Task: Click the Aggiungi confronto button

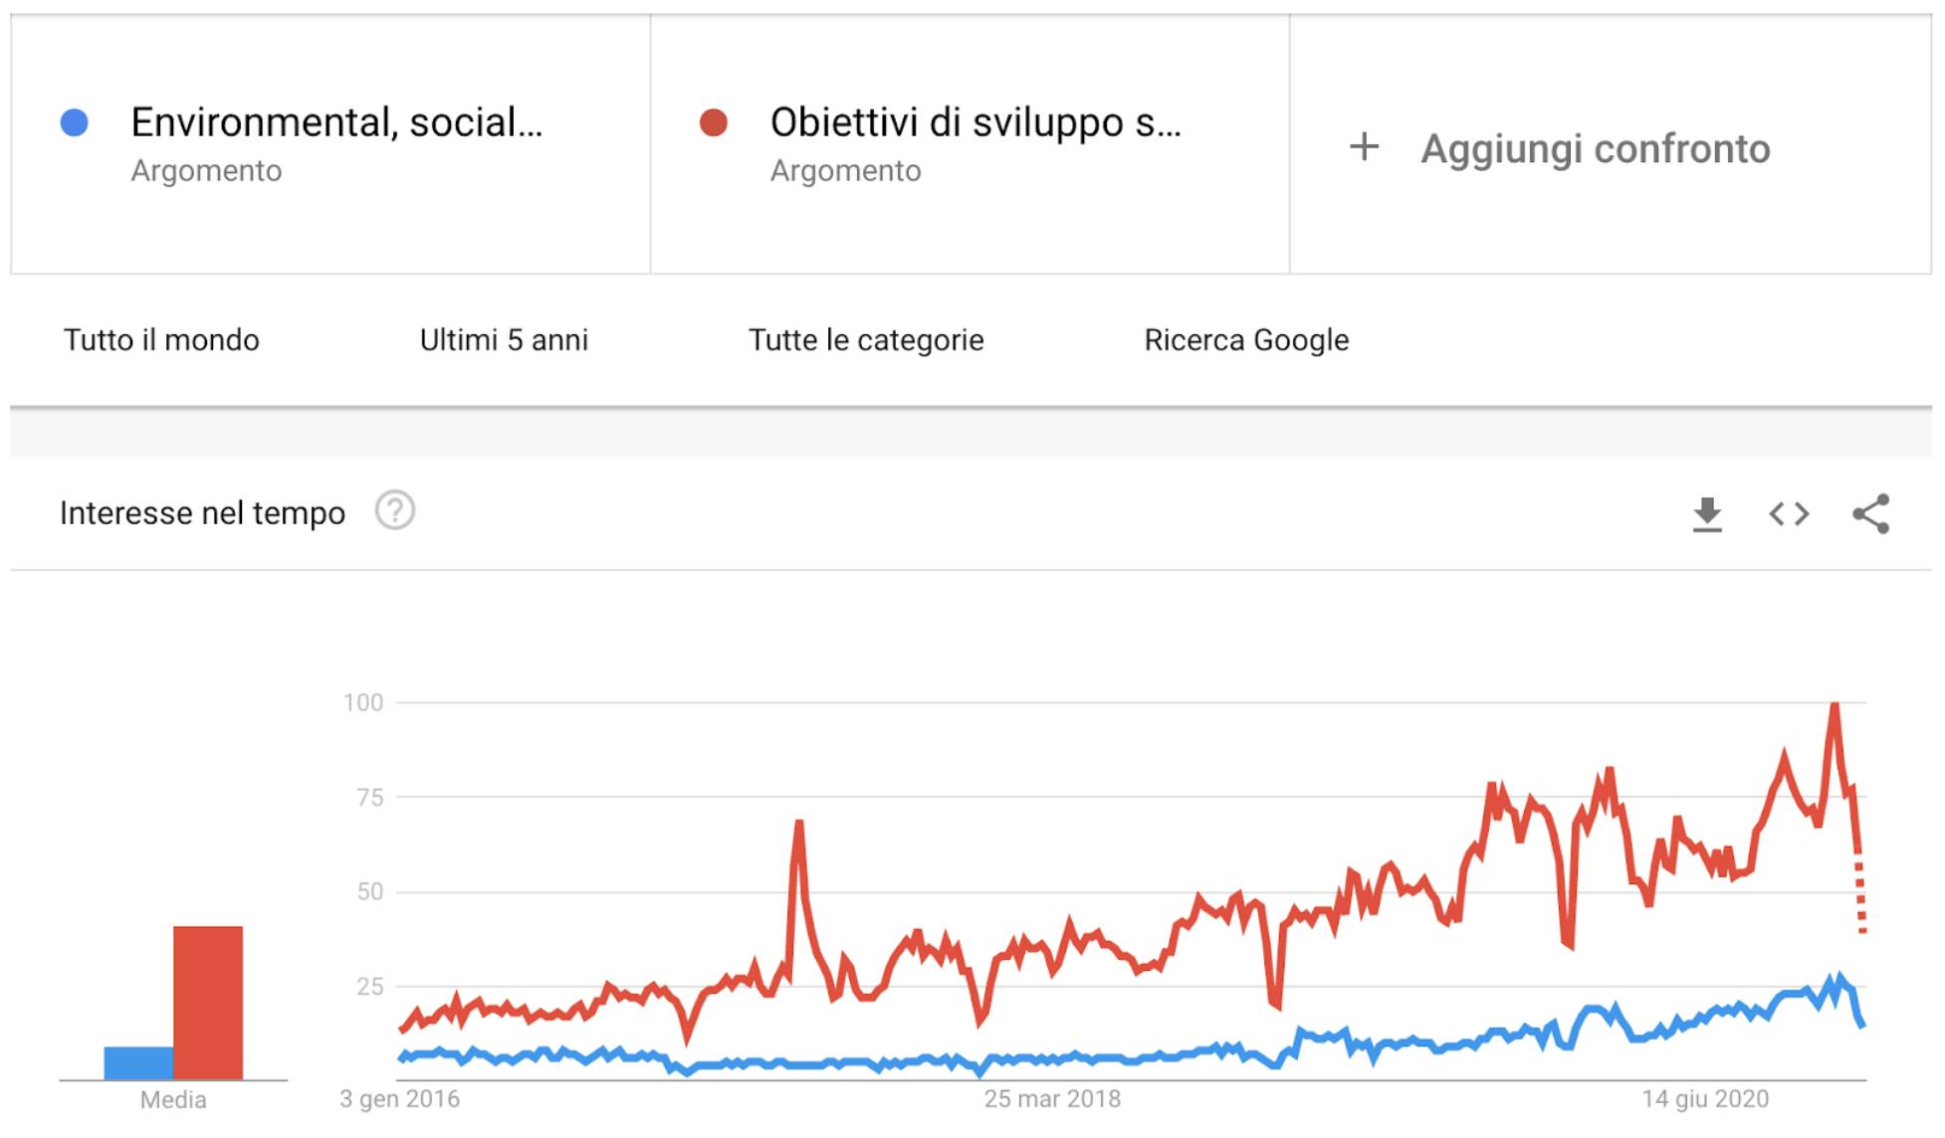Action: [1598, 148]
